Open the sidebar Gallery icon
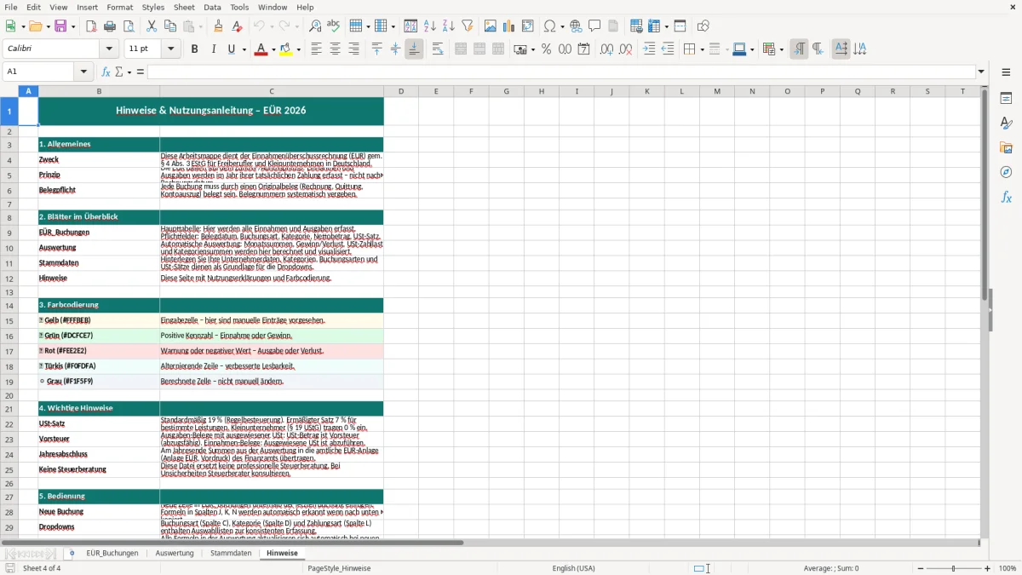 pyautogui.click(x=1006, y=147)
